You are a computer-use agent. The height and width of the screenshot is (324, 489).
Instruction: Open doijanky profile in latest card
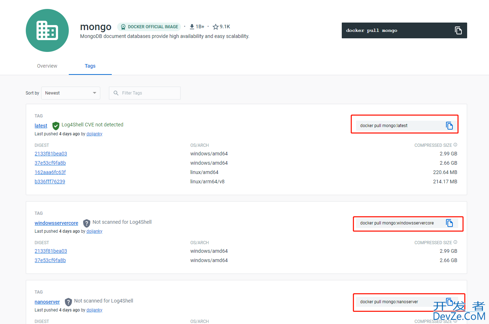click(x=95, y=134)
